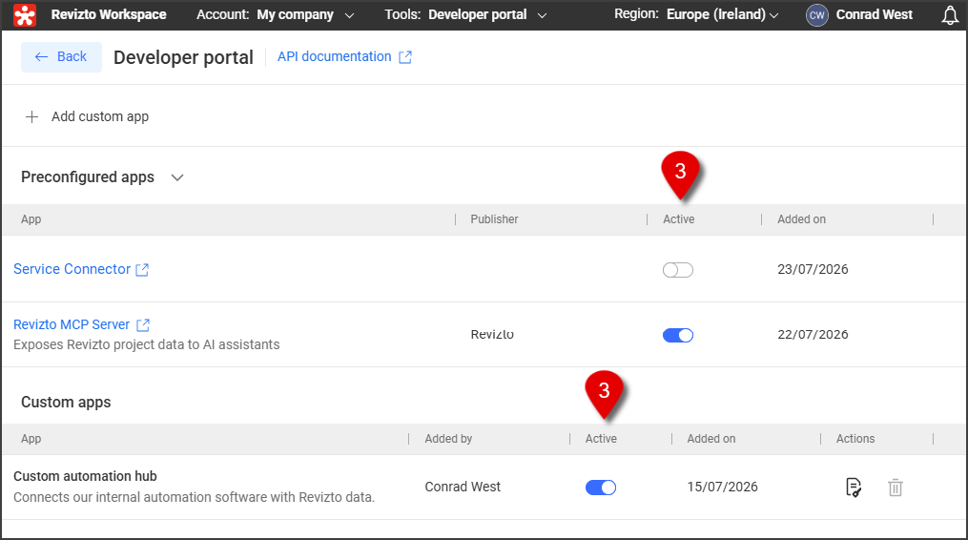Go Back from Developer portal
The height and width of the screenshot is (540, 968).
pos(61,57)
